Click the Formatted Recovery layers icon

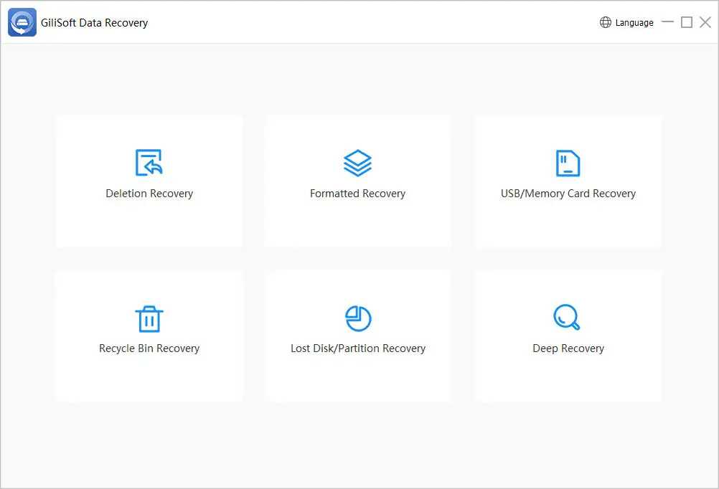pos(357,163)
